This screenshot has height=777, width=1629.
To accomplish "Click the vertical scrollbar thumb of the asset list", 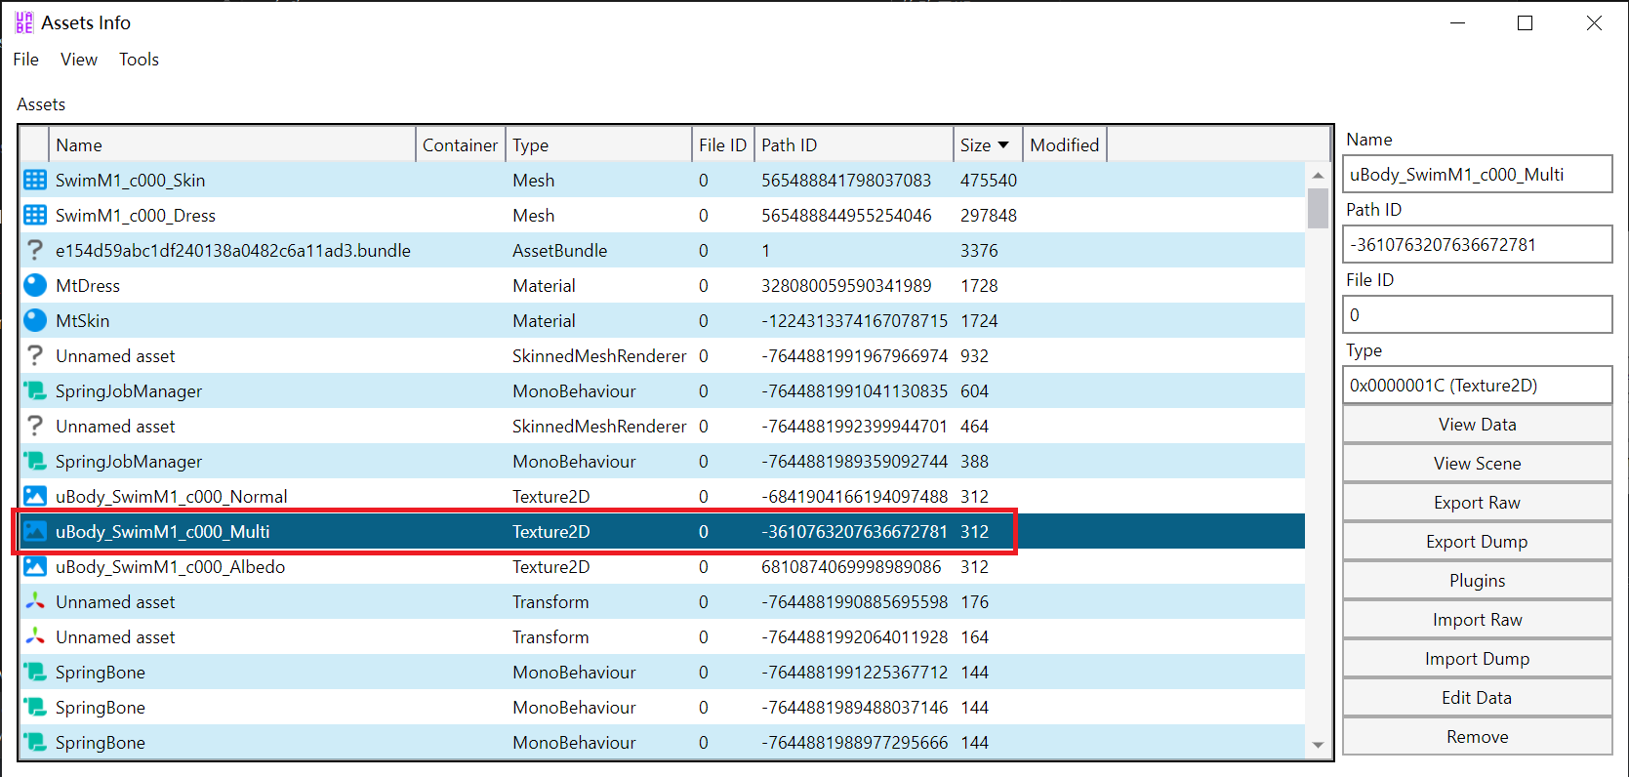I will click(1318, 208).
